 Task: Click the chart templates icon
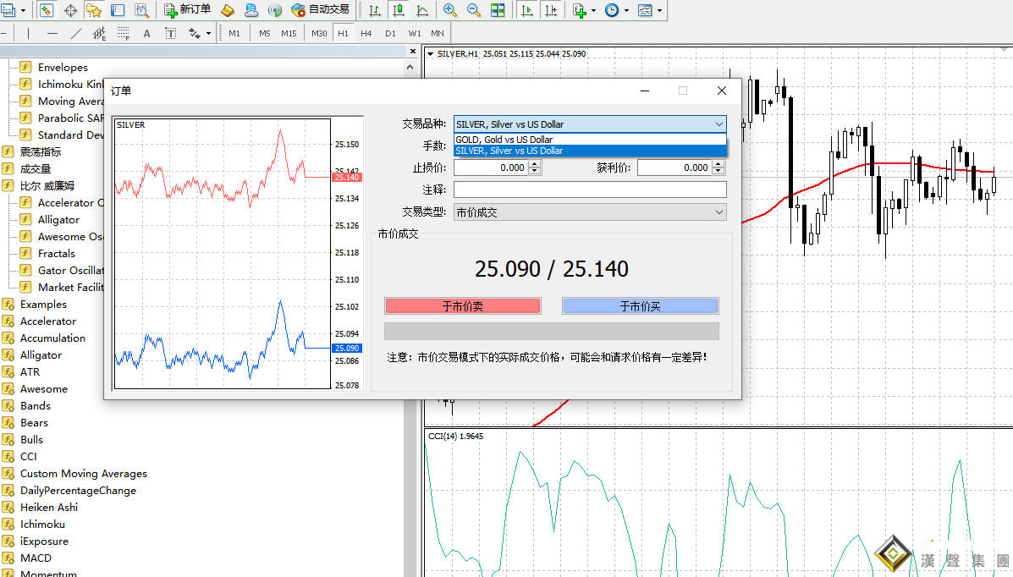[x=645, y=10]
